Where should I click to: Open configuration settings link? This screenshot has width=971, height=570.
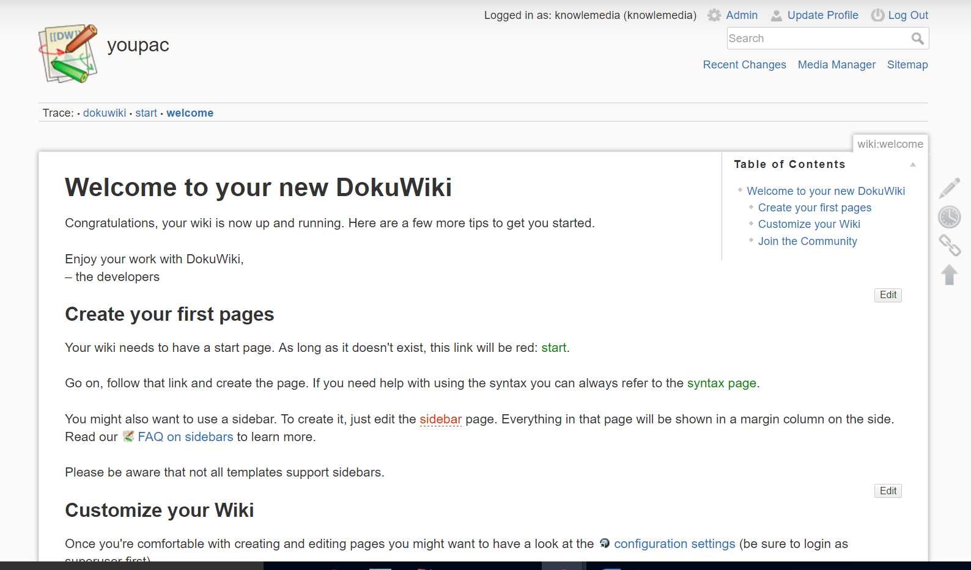pos(674,544)
